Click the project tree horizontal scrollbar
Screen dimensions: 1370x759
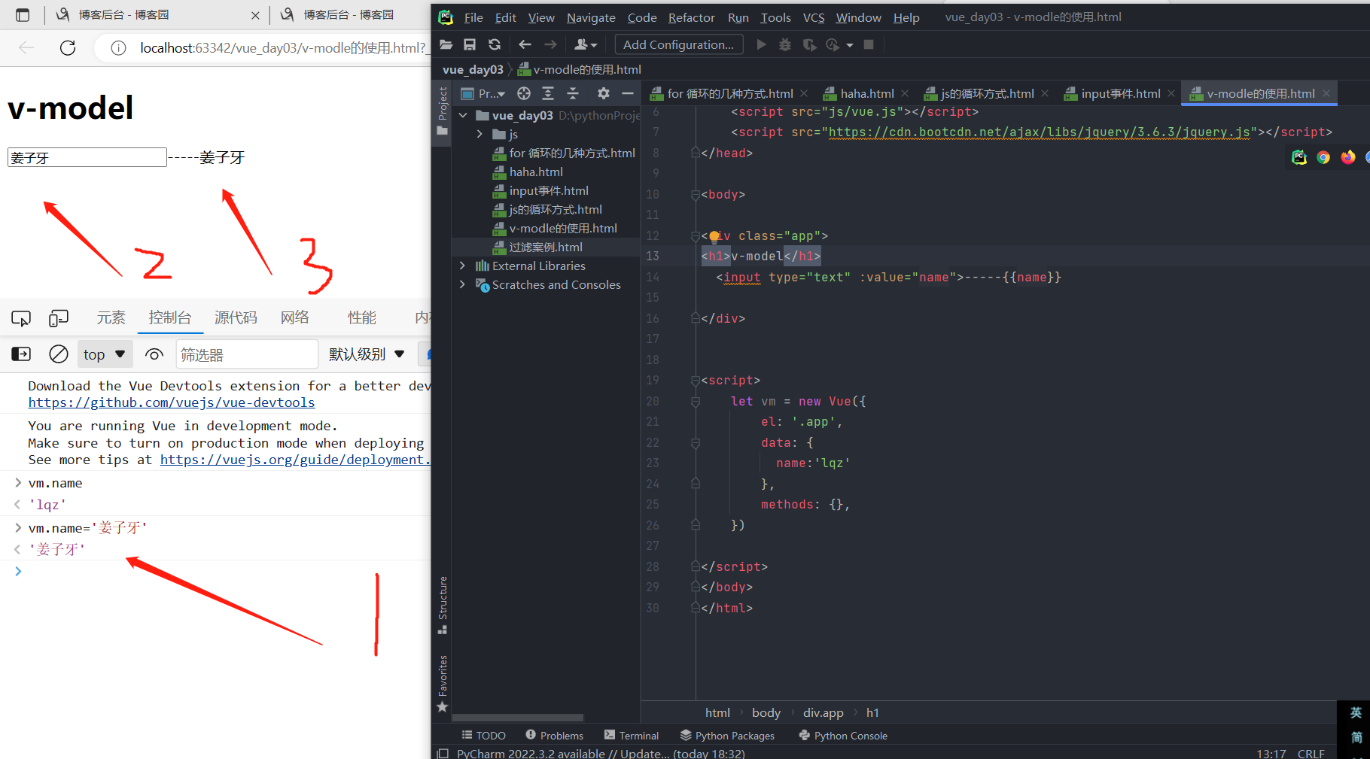[x=518, y=718]
